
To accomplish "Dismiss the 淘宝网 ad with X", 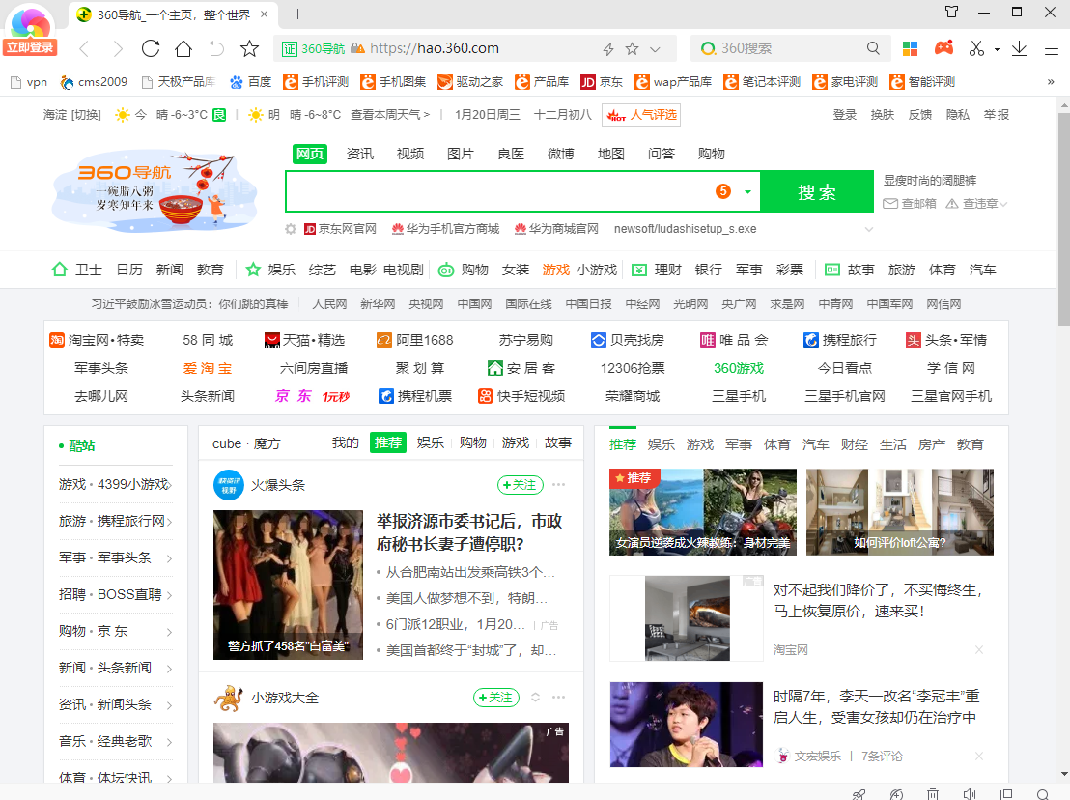I will click(979, 650).
